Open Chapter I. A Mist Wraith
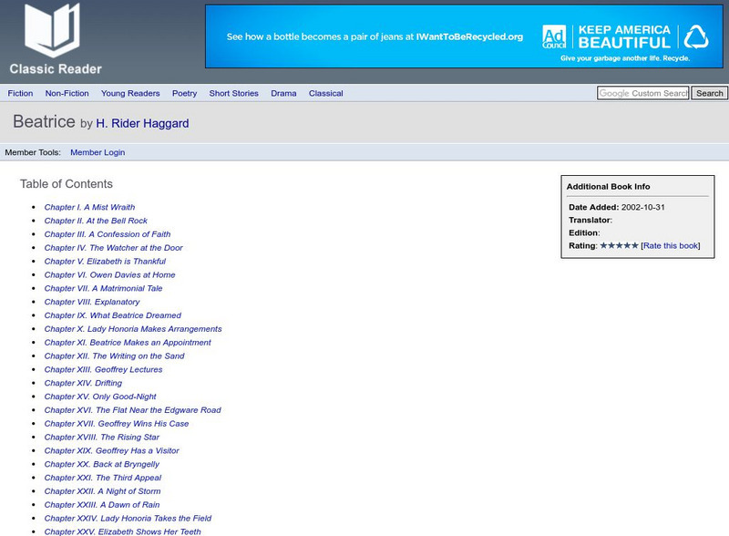Viewport: 729px width, 536px height. [x=89, y=207]
